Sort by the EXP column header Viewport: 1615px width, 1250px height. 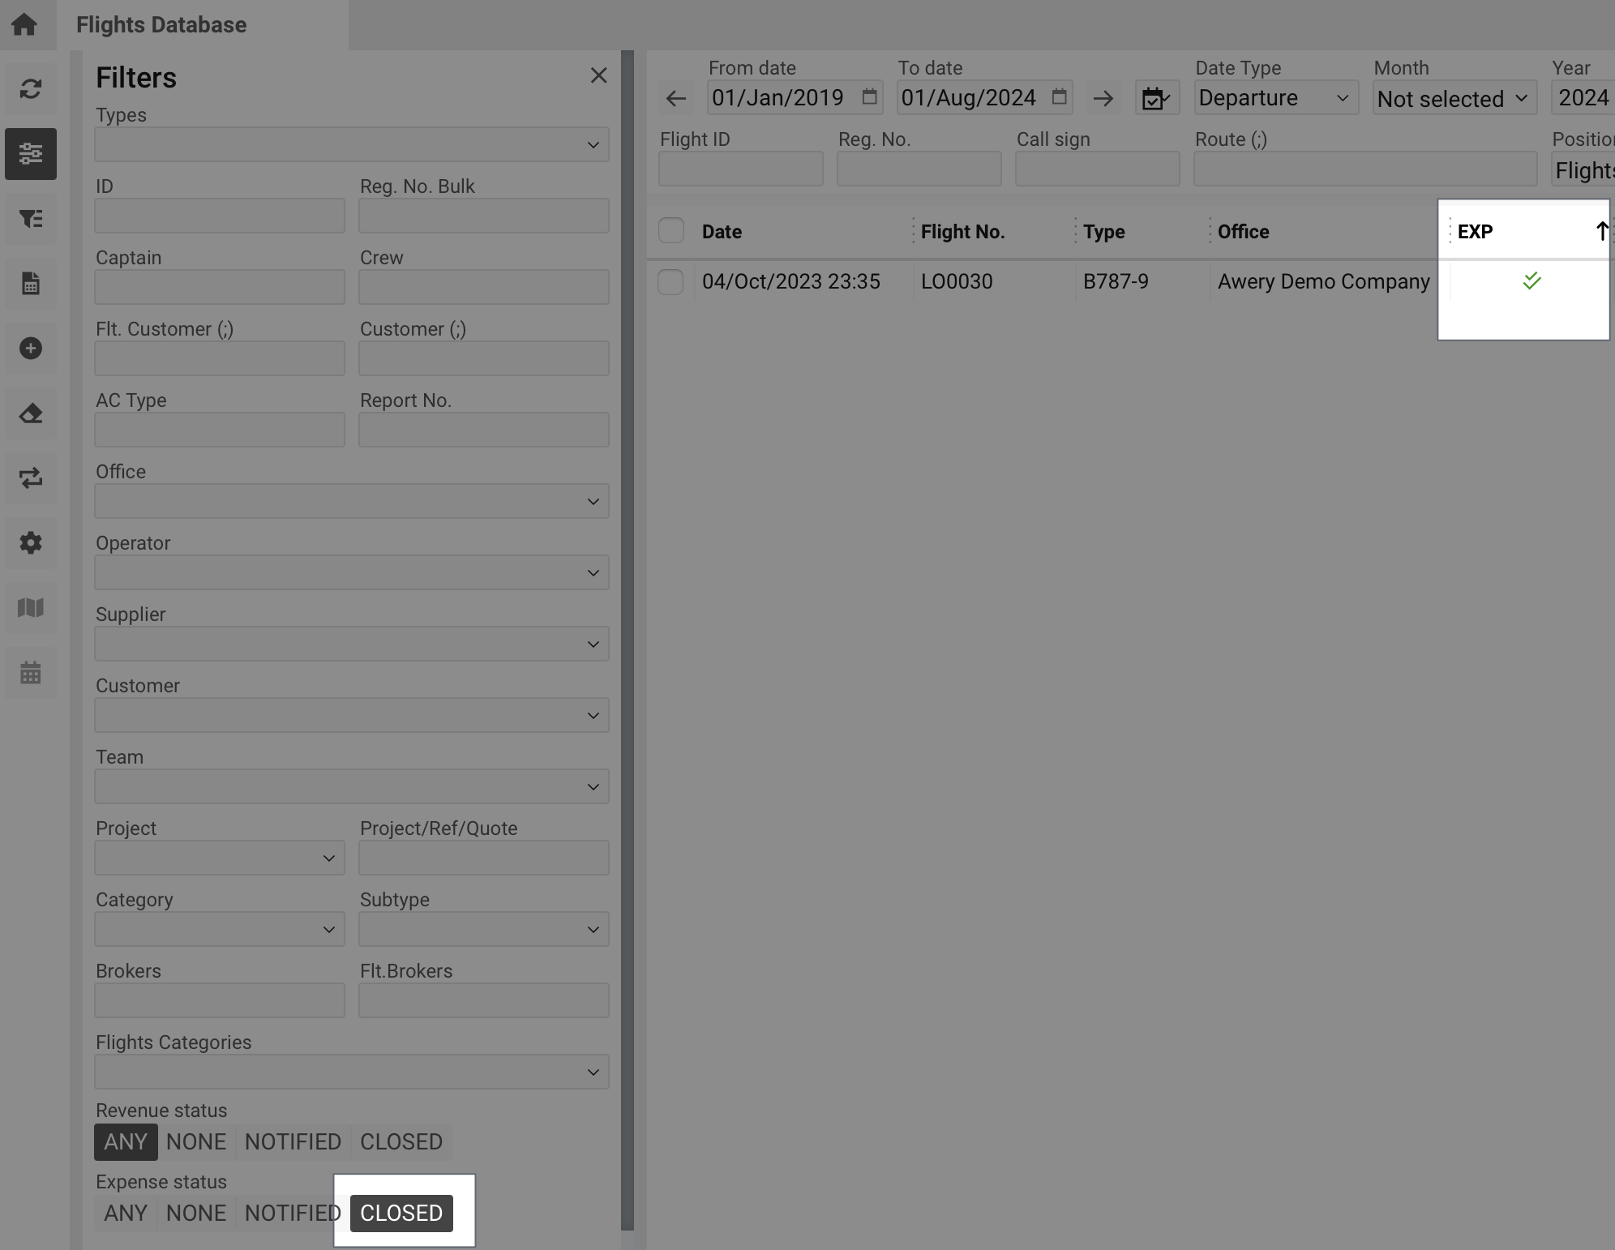(x=1475, y=232)
